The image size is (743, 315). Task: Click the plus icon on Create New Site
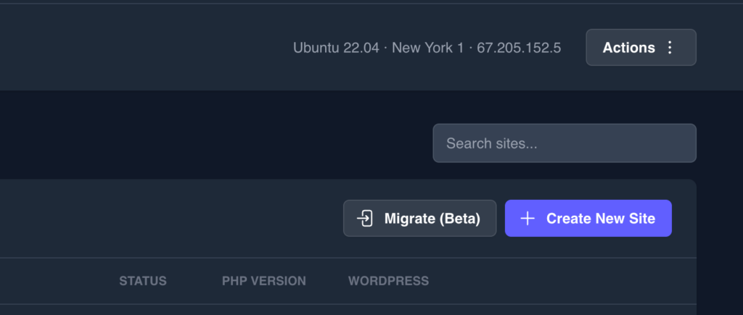pyautogui.click(x=528, y=219)
